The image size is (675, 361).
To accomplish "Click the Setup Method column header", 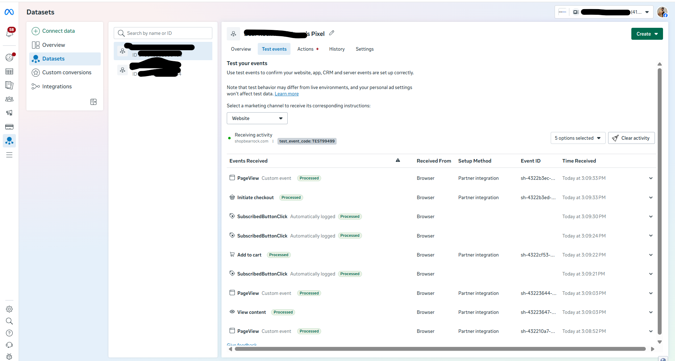I will [475, 161].
